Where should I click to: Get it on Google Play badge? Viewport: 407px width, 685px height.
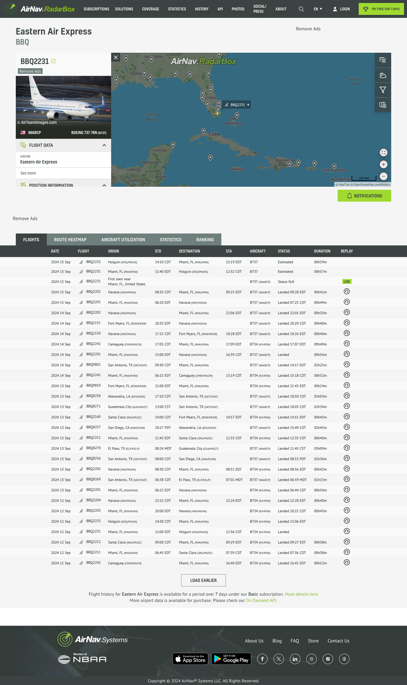(x=231, y=659)
